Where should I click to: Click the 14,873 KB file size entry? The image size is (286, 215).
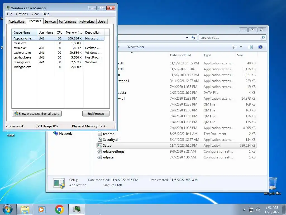pos(248,99)
